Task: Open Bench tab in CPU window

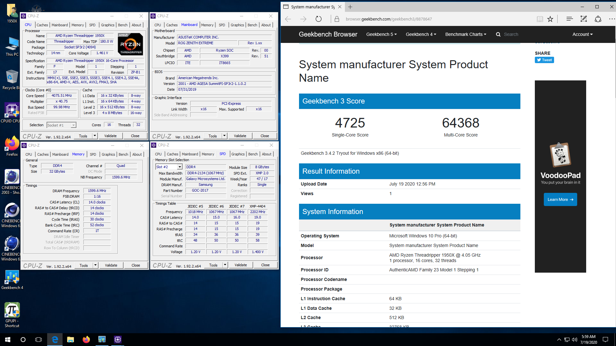Action: click(123, 25)
